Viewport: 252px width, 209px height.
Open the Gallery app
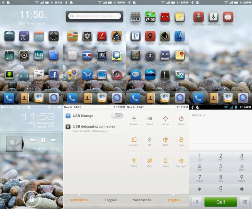tap(116, 36)
